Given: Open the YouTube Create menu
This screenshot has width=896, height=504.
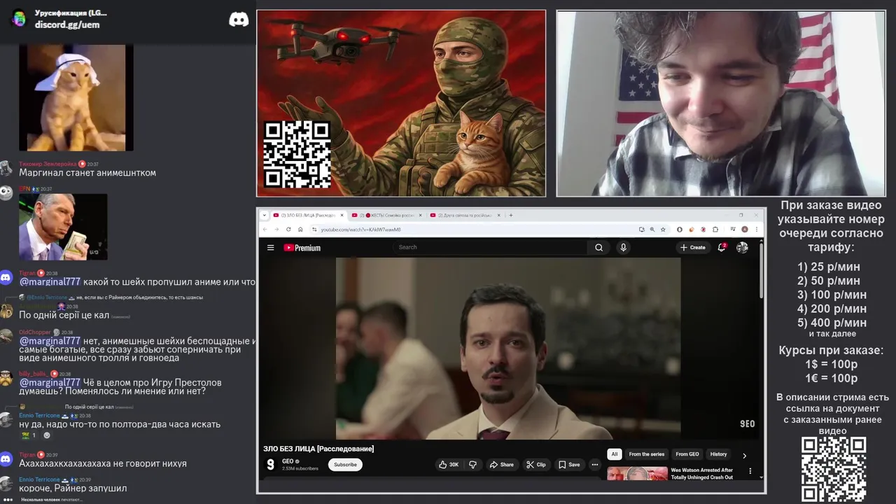Looking at the screenshot, I should coord(693,247).
